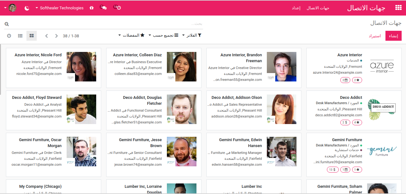Open the جهات الاتصال menu item

(x=318, y=8)
